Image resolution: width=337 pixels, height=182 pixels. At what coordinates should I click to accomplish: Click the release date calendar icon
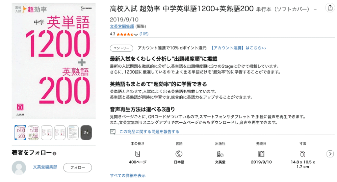tap(261, 154)
